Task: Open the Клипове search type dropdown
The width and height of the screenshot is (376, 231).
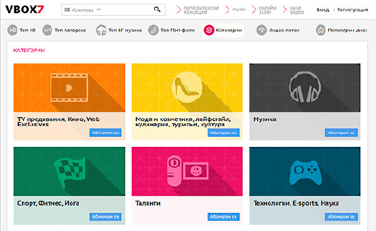Action: tap(83, 10)
